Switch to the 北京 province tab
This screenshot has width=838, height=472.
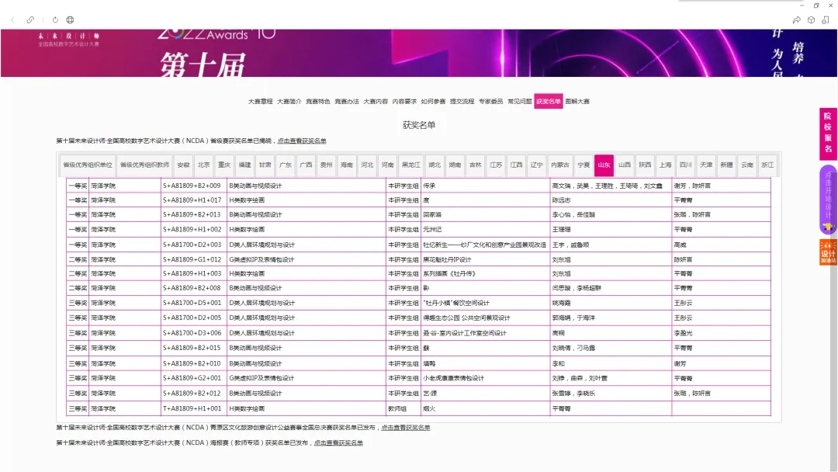[x=203, y=165]
